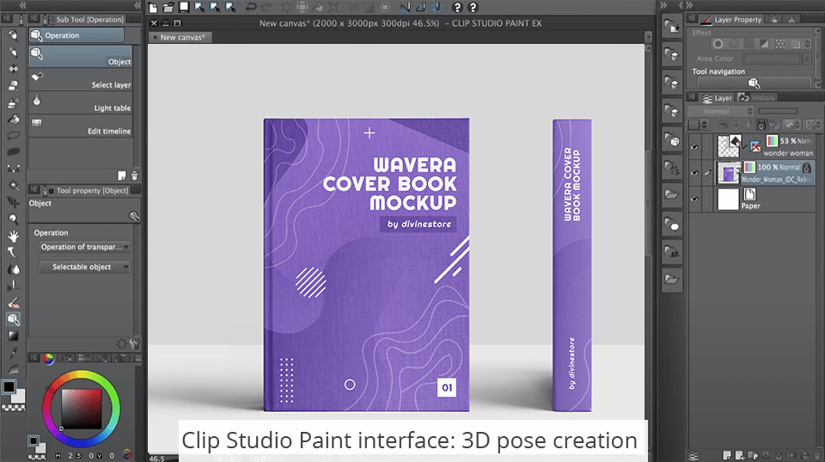Screen dimensions: 825x462
Task: Select the Fill bucket tool
Action: (x=13, y=119)
